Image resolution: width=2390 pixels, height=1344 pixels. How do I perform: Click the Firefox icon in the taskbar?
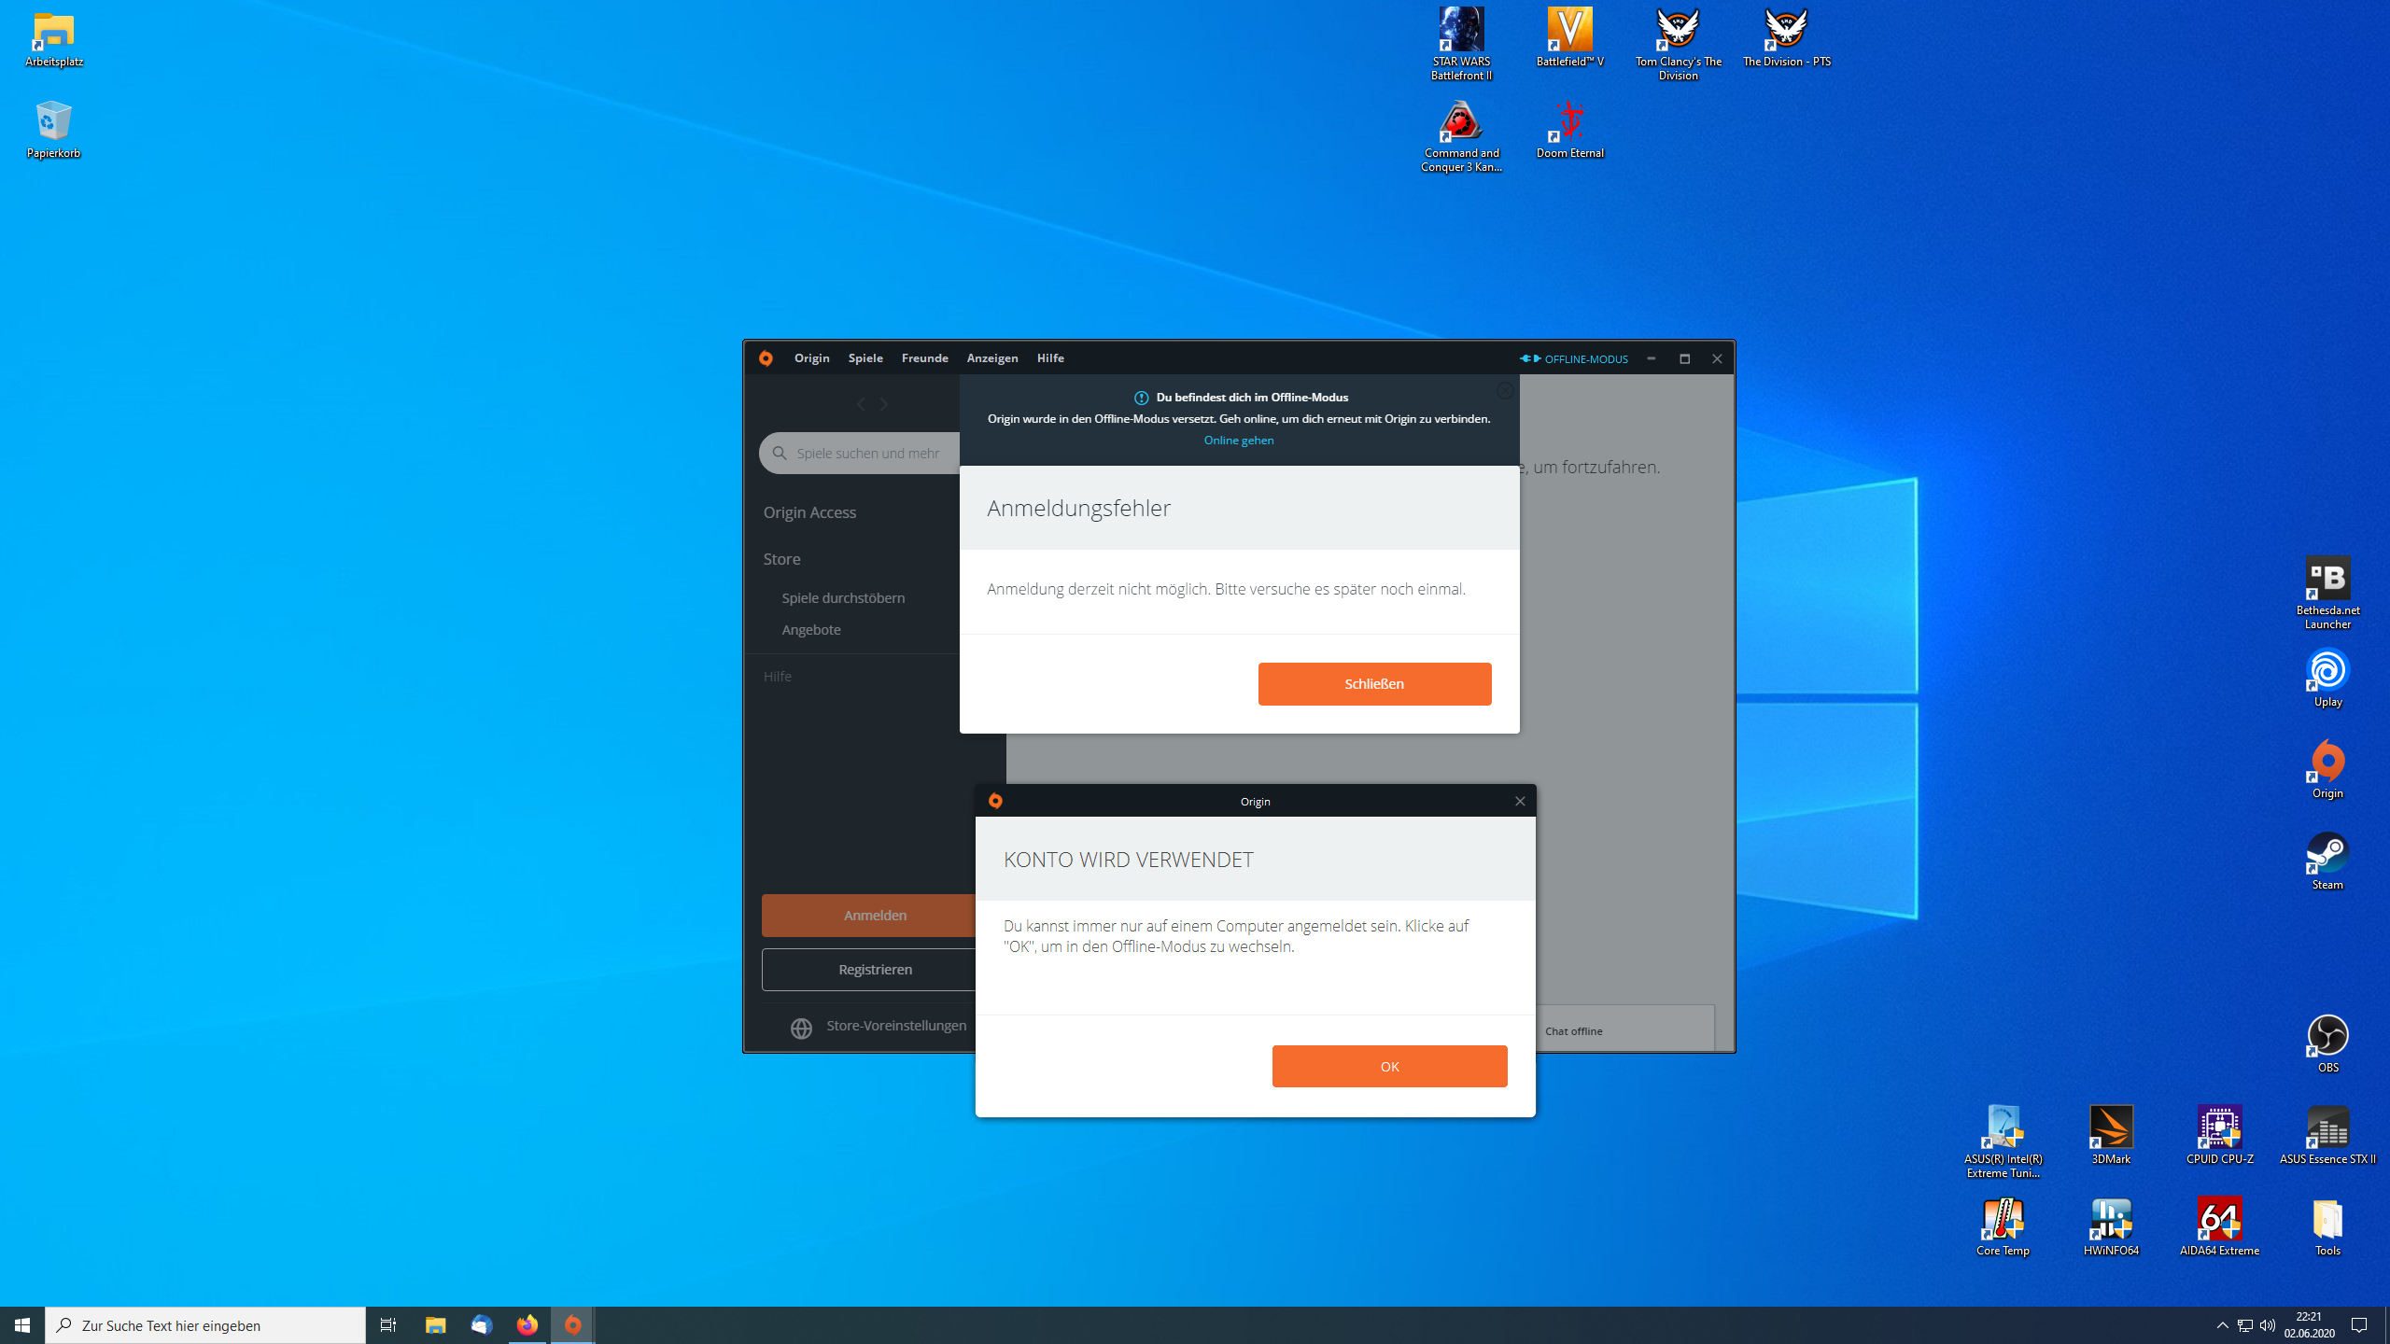click(527, 1324)
